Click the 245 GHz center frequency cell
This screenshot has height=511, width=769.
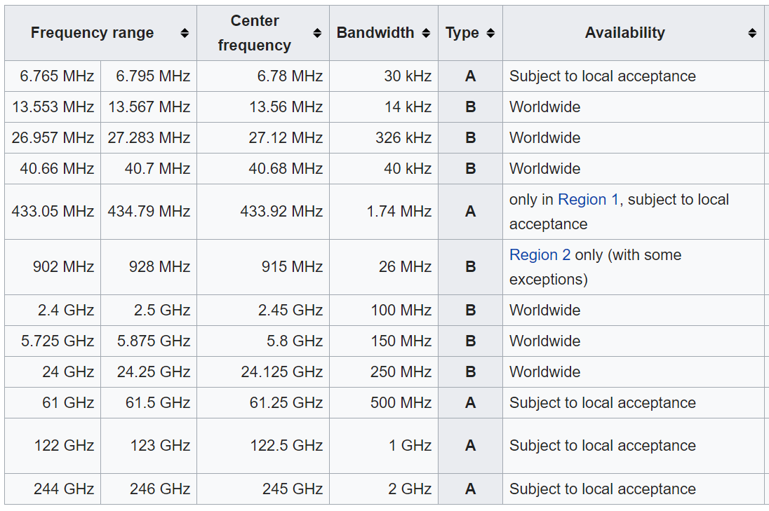[x=293, y=489]
